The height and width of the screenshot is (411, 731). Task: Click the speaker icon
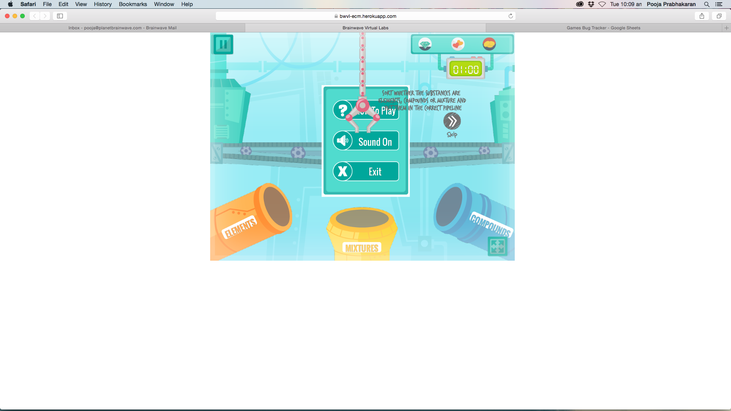(343, 141)
